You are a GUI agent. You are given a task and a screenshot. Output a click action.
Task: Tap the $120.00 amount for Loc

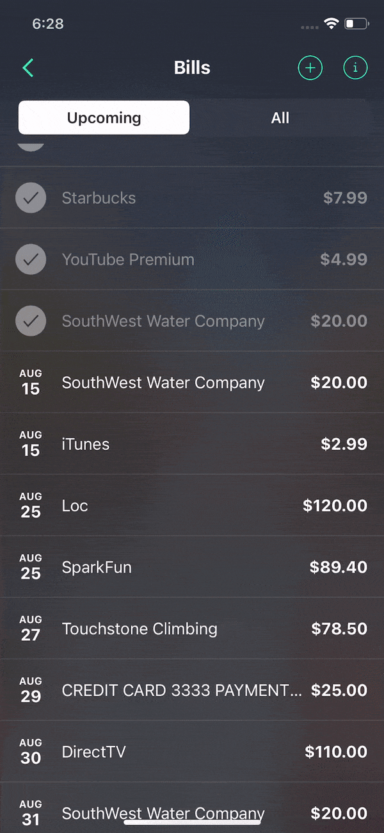coord(335,506)
